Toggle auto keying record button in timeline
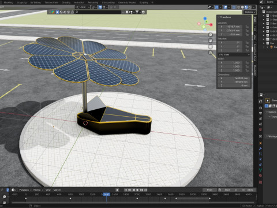Viewport: 277px width, 208px height. pos(117,190)
